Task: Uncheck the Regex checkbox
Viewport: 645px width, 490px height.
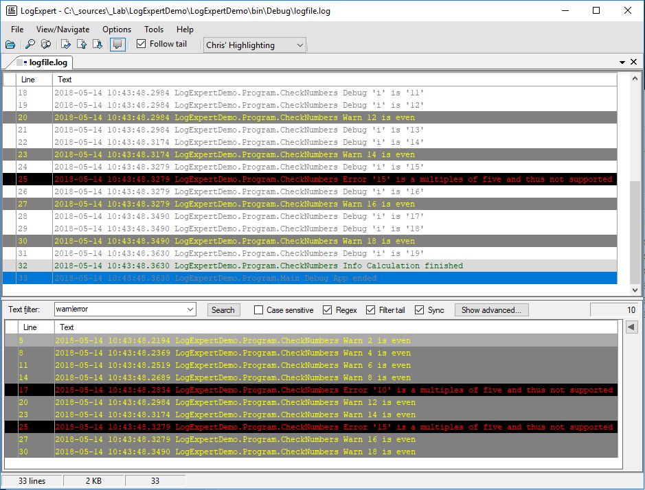Action: tap(328, 310)
